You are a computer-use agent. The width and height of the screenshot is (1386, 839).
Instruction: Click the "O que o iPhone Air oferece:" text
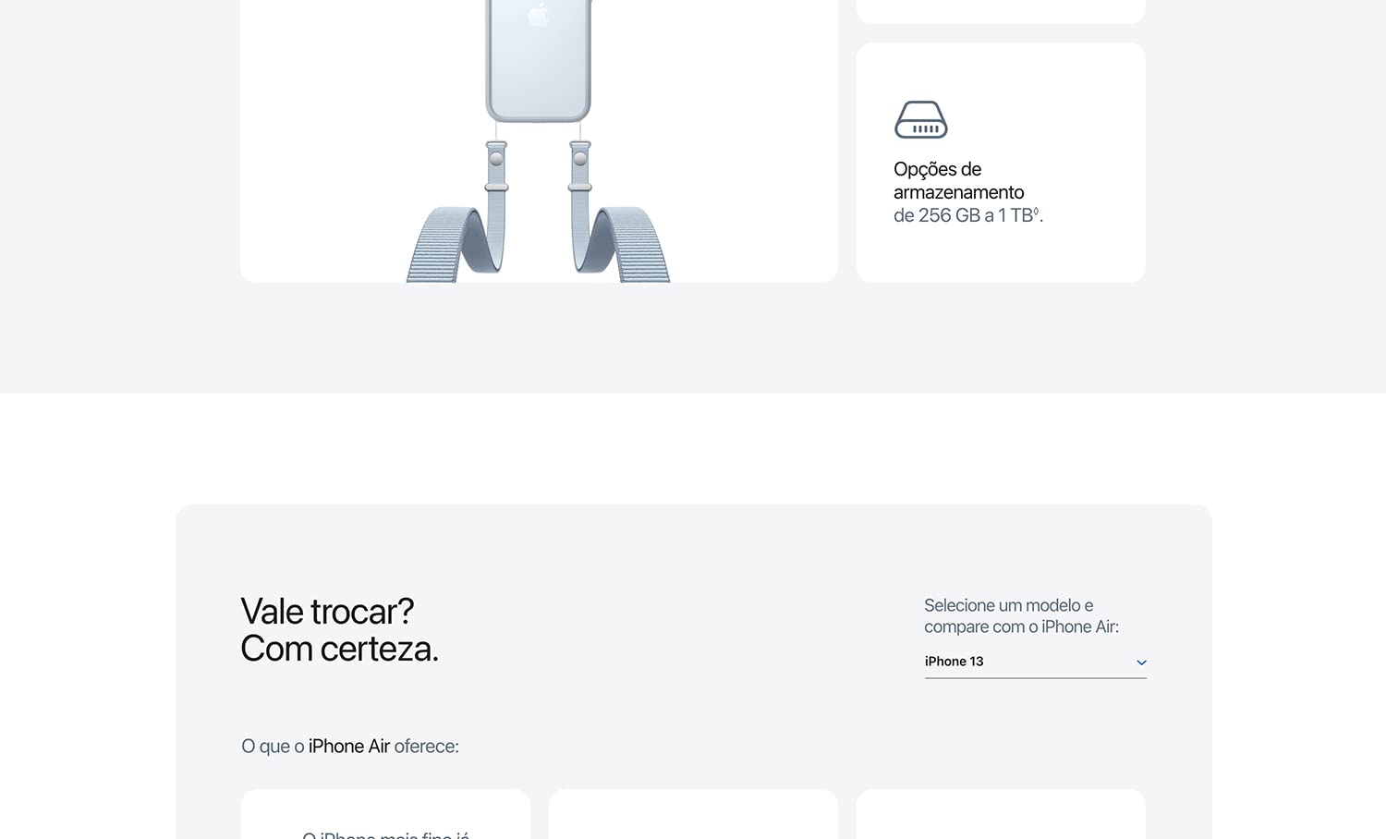tap(350, 747)
